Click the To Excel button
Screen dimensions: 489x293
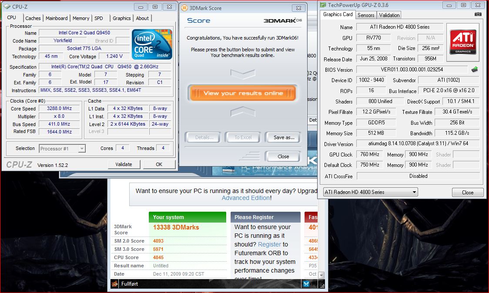click(x=243, y=137)
